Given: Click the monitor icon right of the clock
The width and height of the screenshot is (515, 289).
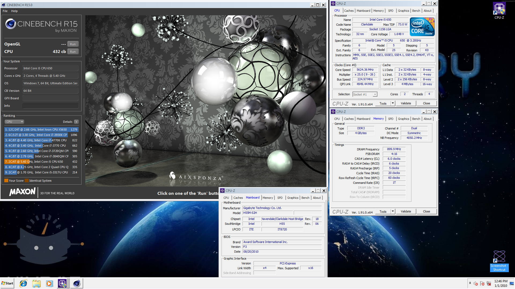Looking at the screenshot, I should point(512,283).
